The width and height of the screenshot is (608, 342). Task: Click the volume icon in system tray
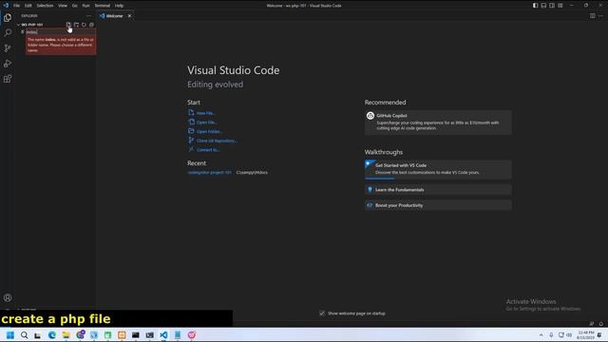(569, 335)
